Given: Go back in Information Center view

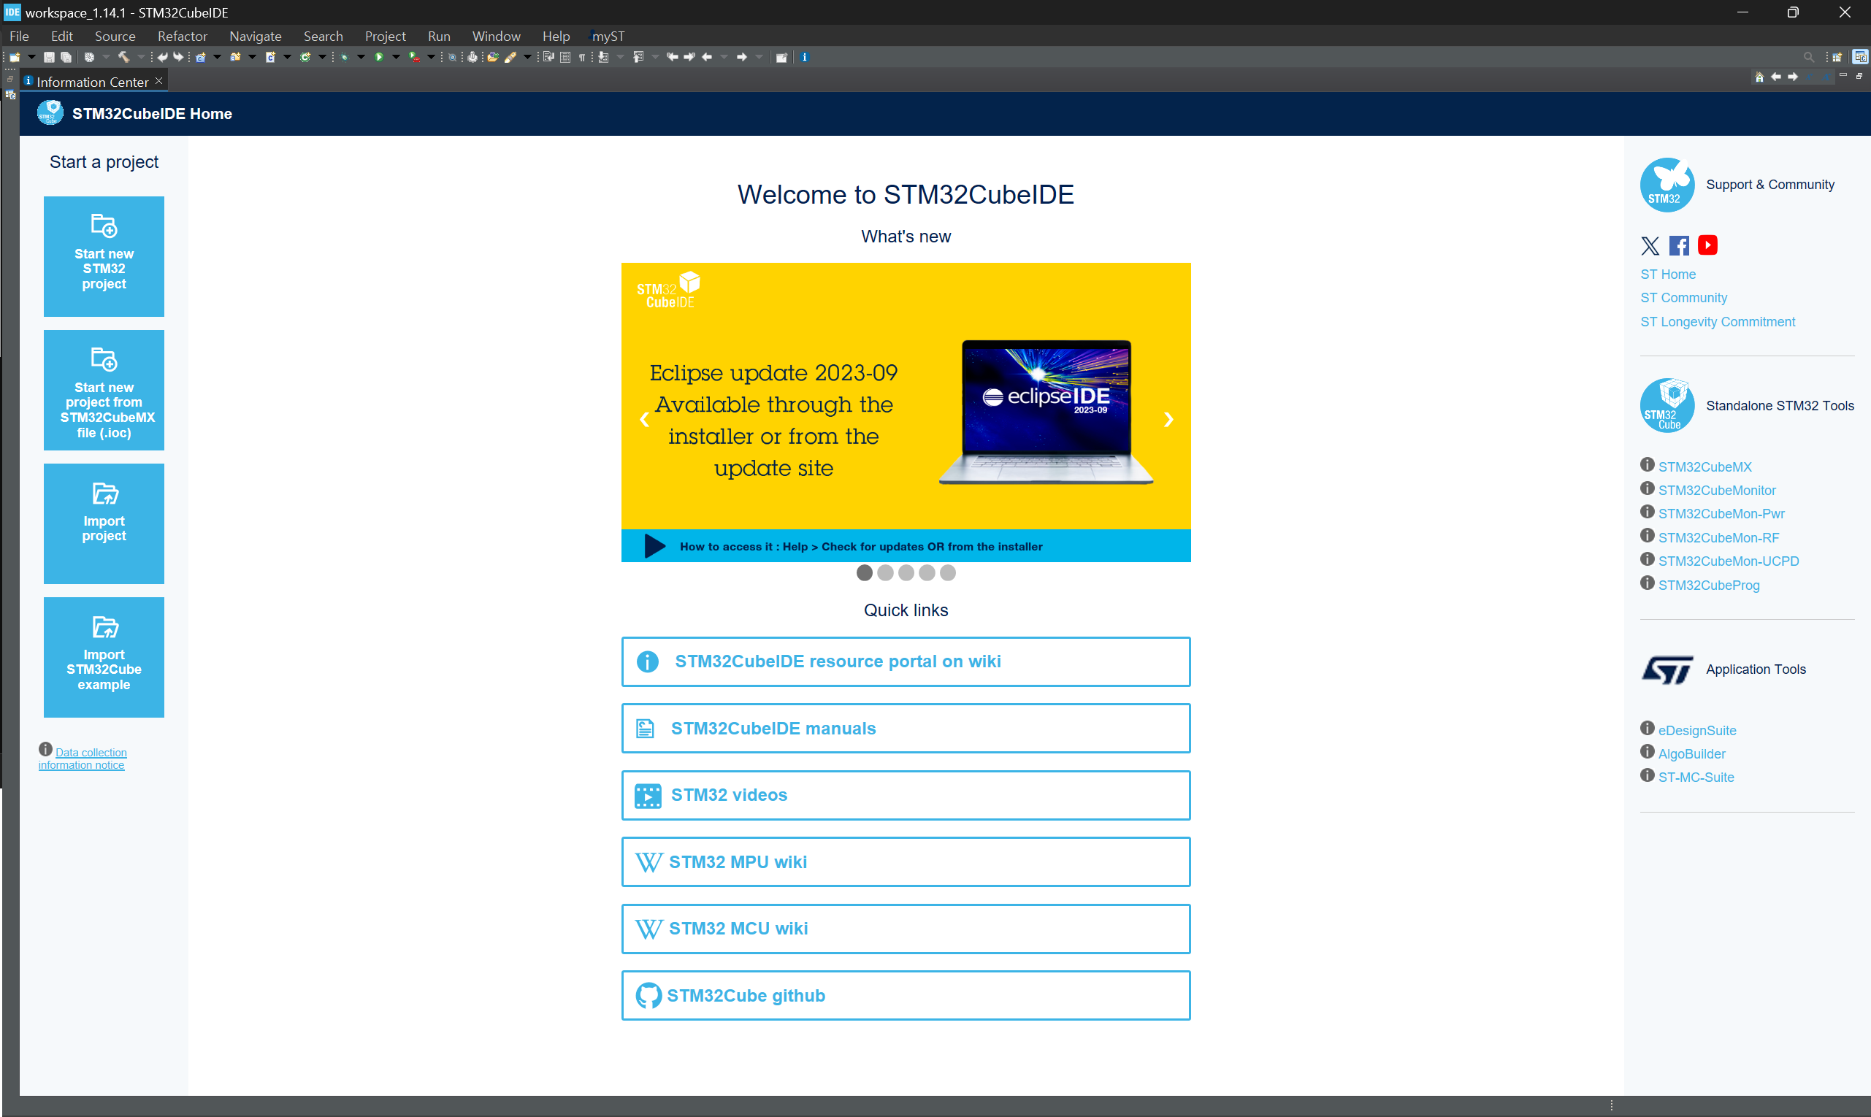Looking at the screenshot, I should point(1776,77).
